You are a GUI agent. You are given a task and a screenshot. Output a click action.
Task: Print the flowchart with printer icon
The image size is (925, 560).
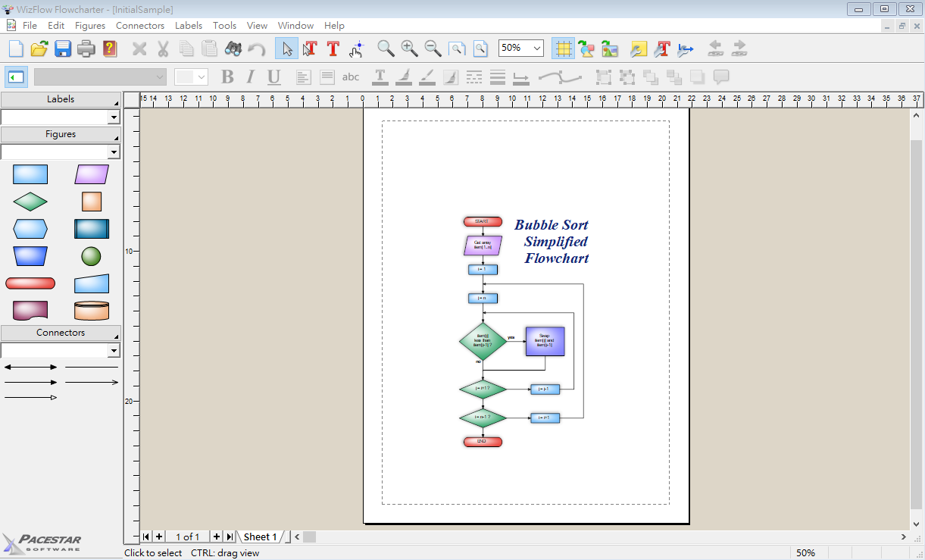pos(86,49)
